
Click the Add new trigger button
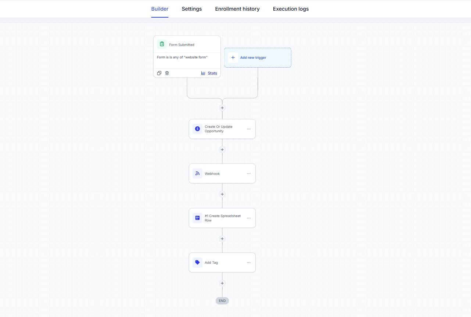[258, 58]
